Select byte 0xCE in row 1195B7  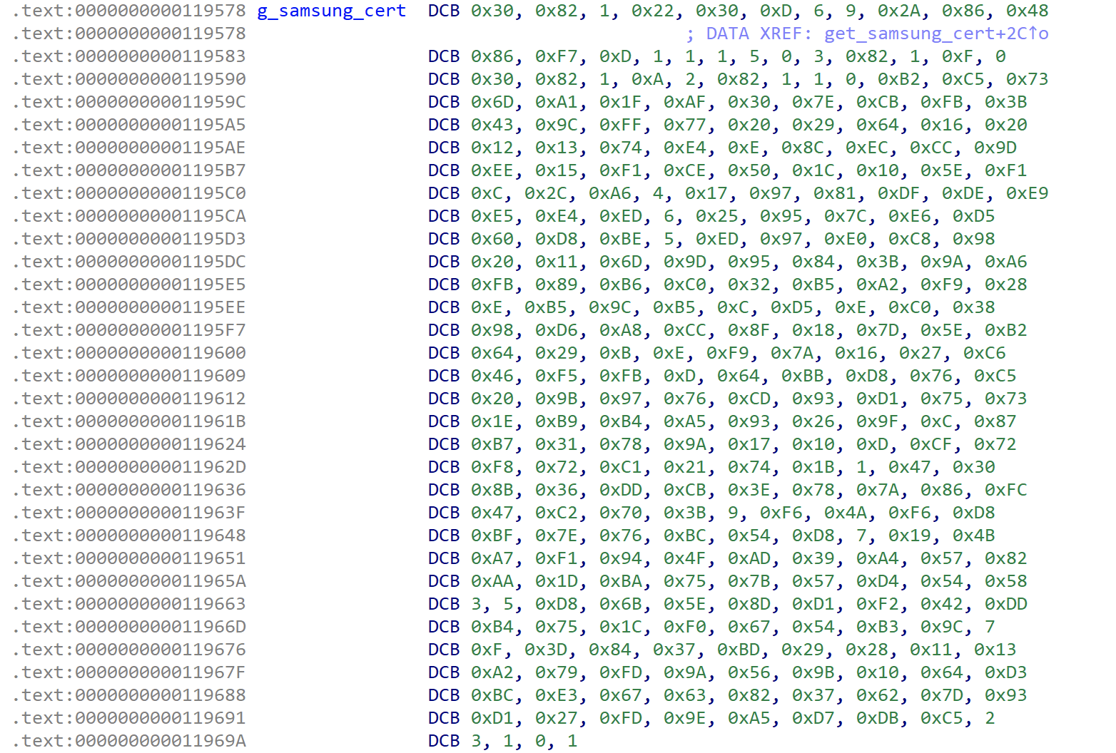click(x=685, y=170)
